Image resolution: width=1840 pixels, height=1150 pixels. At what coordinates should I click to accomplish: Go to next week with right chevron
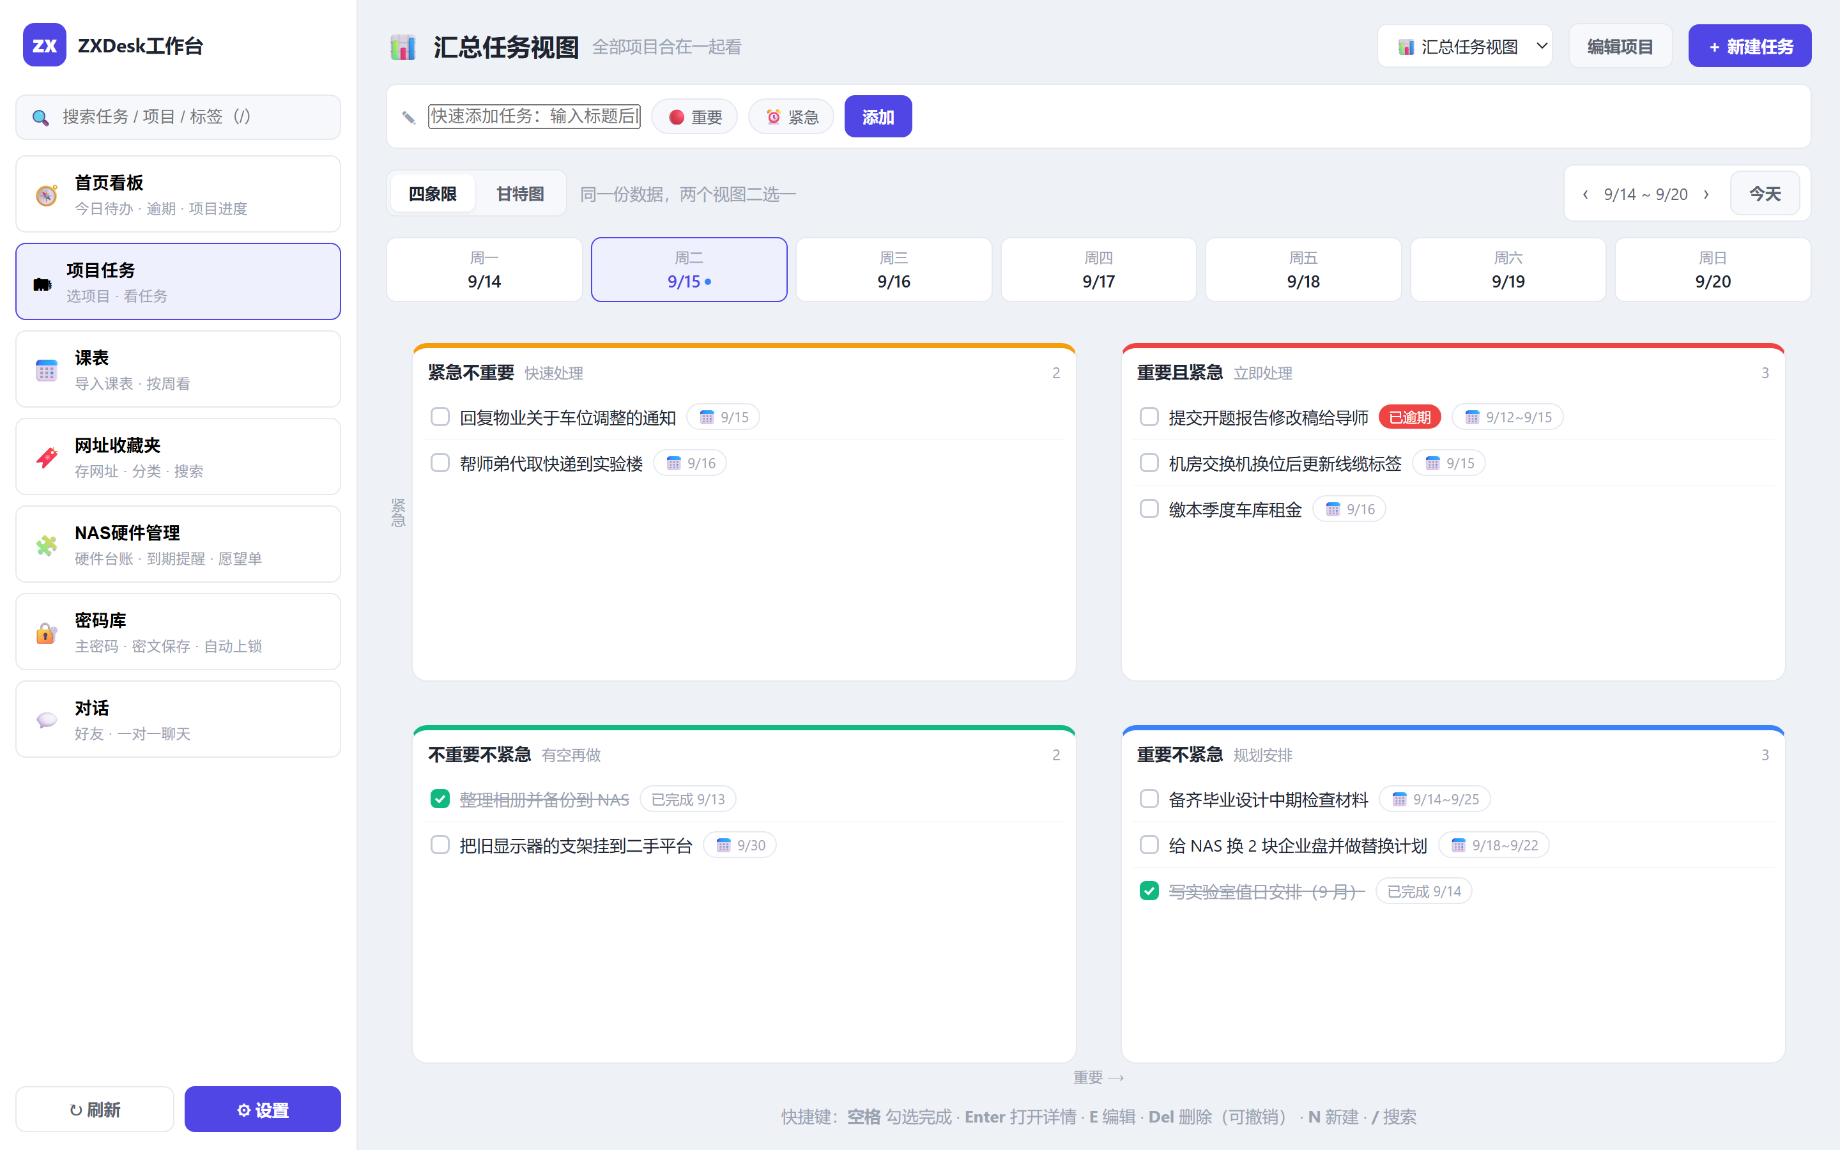(1706, 195)
